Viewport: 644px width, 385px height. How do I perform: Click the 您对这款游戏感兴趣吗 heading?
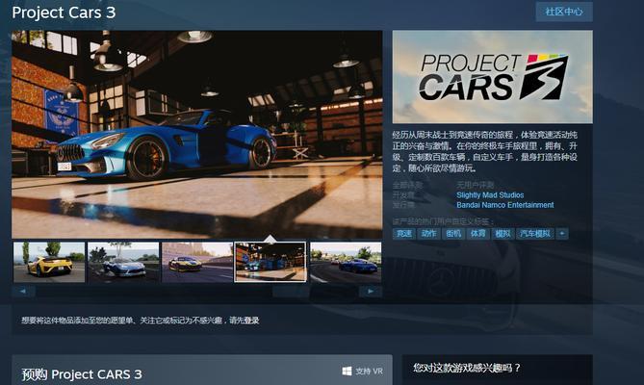pos(467,368)
